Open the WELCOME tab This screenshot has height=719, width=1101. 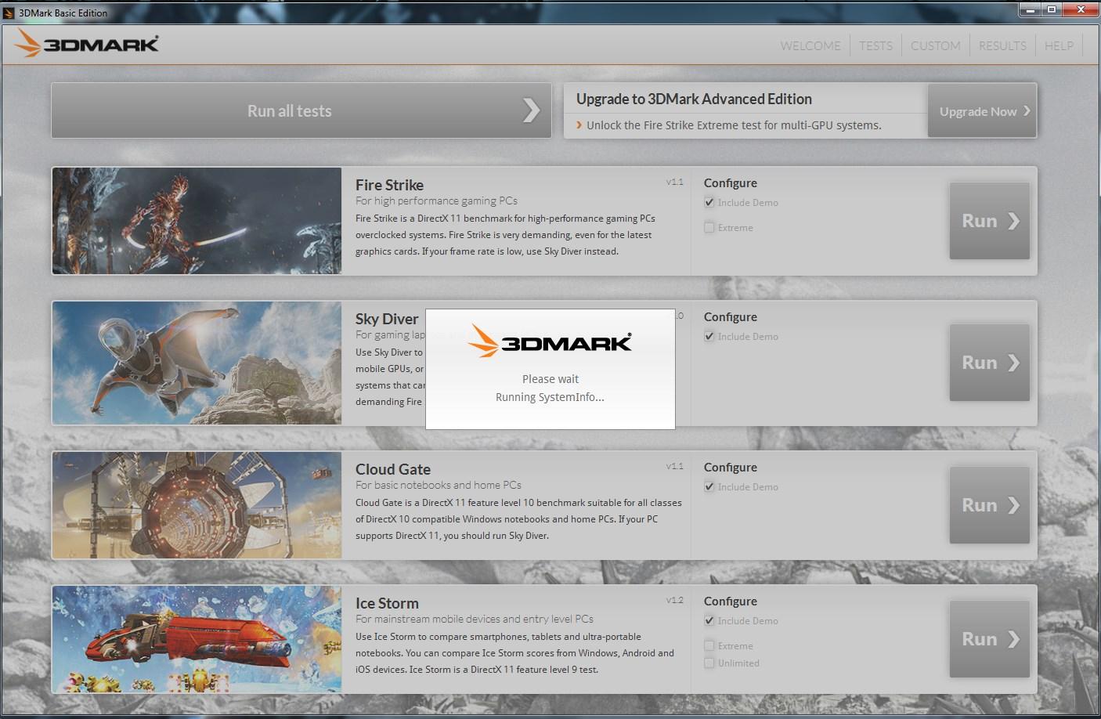click(x=810, y=45)
